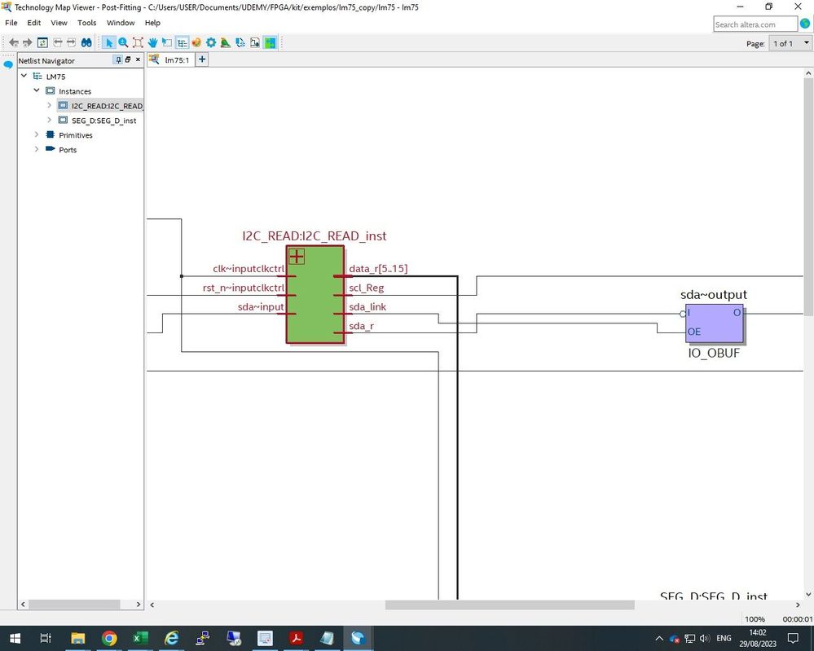Toggle the Netlist Navigator toolbar button
Viewport: 814px width, 651px height.
pyautogui.click(x=182, y=42)
